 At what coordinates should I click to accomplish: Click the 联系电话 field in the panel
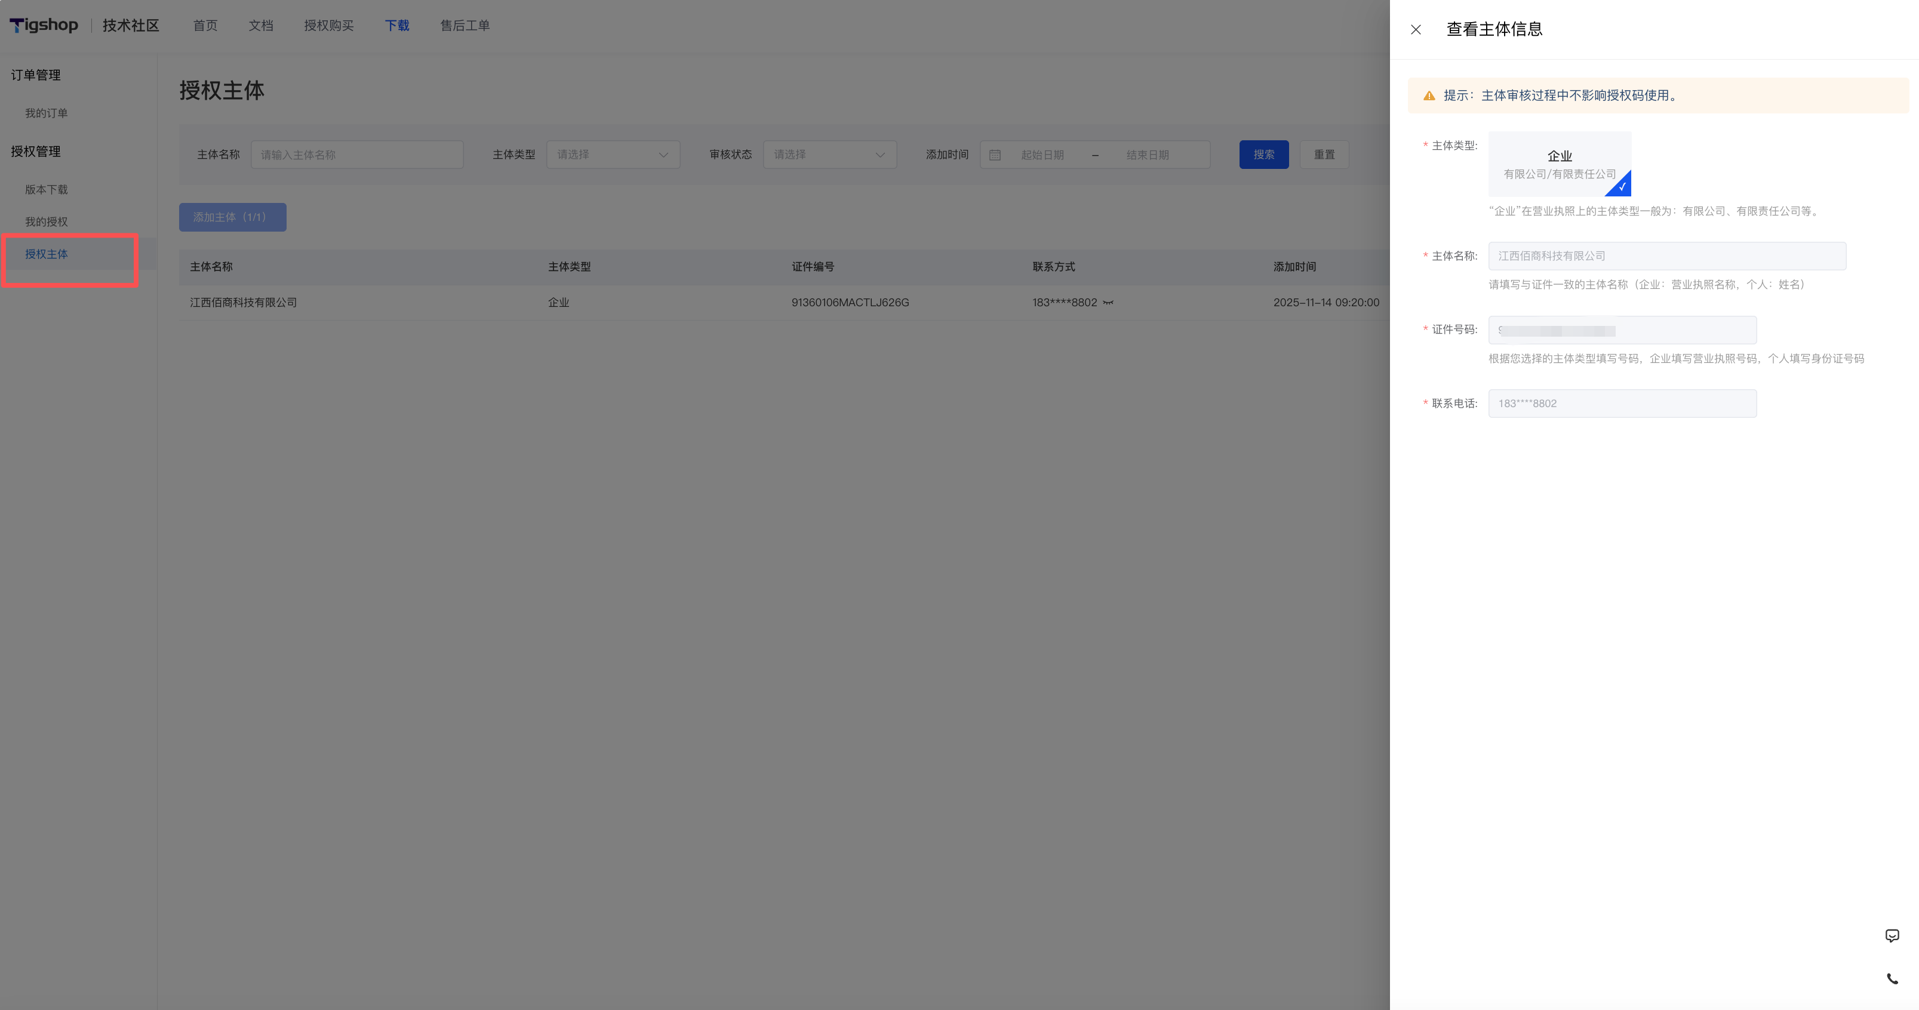(x=1622, y=404)
